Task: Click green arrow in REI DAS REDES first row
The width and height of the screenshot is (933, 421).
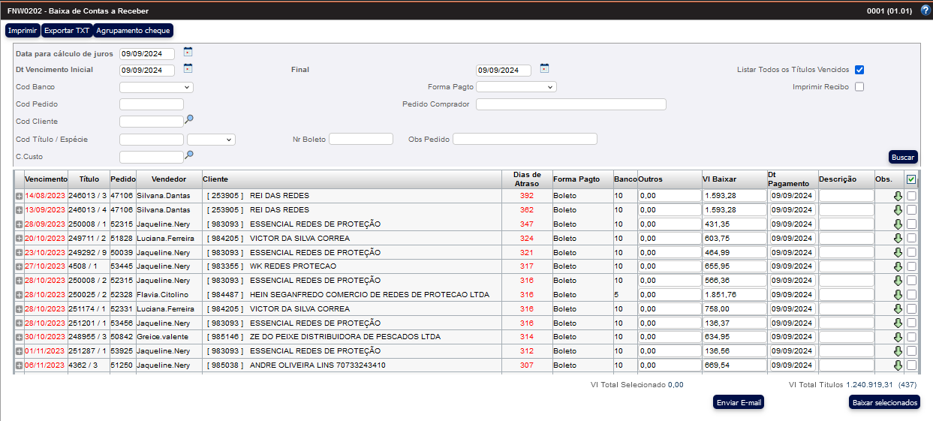Action: click(x=897, y=196)
